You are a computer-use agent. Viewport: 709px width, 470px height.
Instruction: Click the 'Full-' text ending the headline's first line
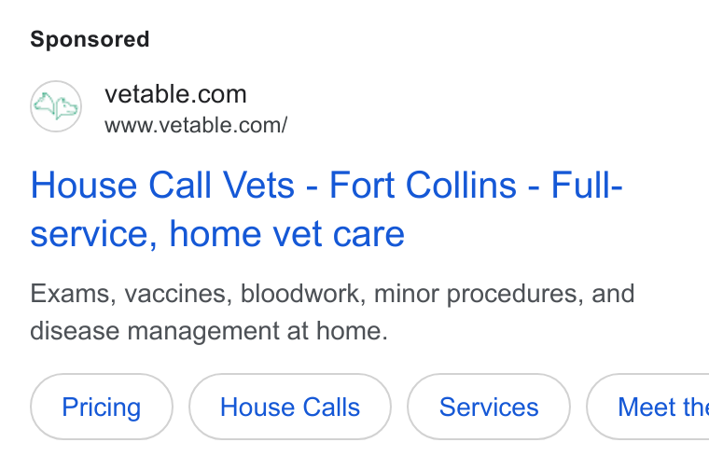pos(587,185)
